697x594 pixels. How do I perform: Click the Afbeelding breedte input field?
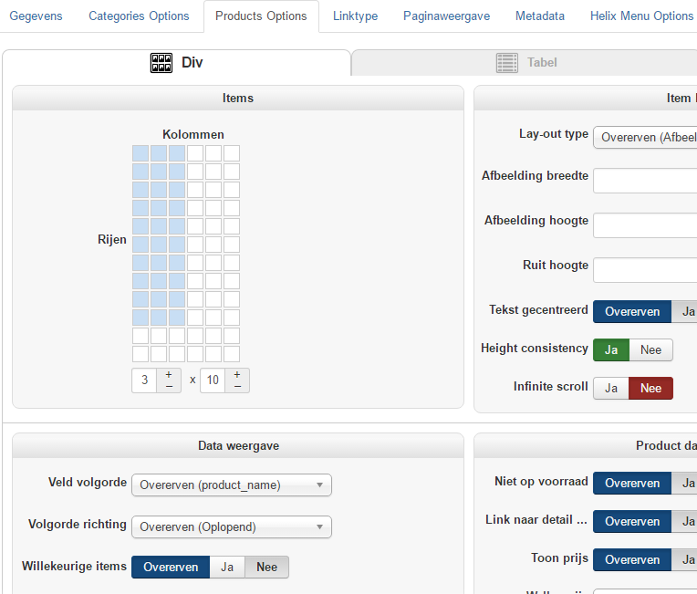[645, 180]
